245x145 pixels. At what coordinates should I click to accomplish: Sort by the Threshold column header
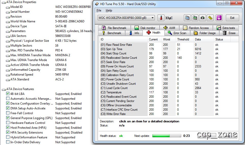[x=184, y=39]
